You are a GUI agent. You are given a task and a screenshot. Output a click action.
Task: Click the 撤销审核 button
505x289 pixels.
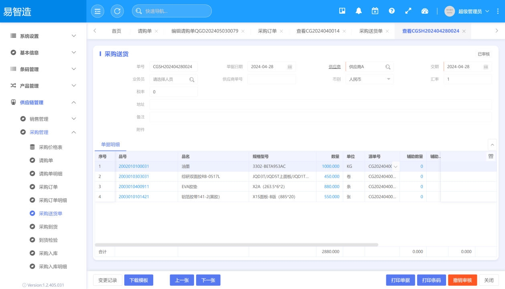coord(462,280)
